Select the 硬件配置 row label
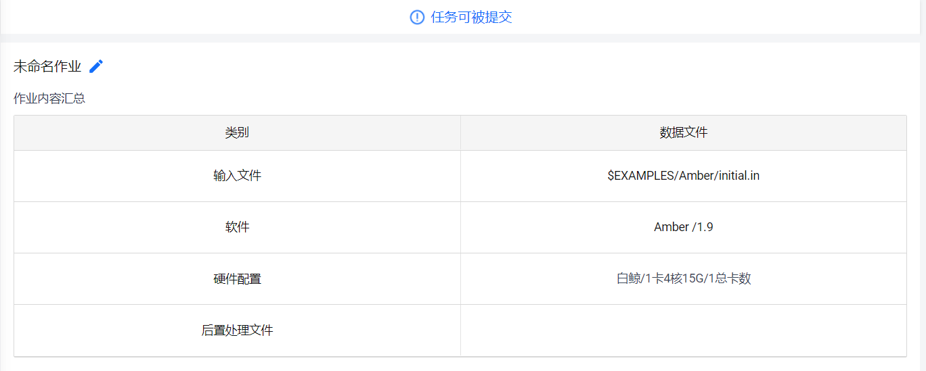 click(237, 278)
